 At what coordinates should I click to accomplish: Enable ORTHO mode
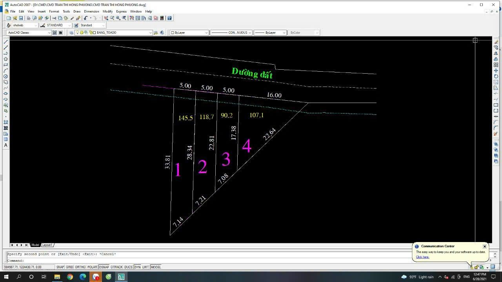pos(80,267)
